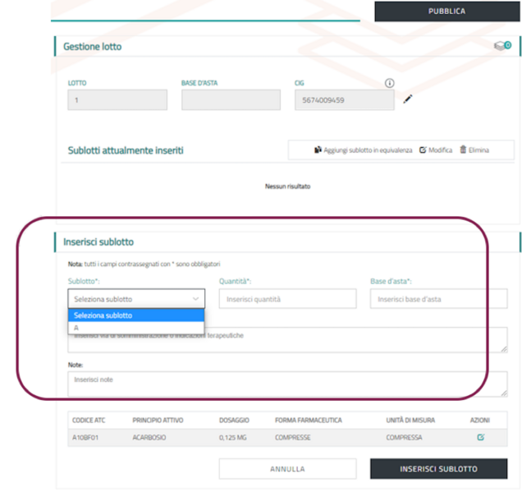Click the Quantità input field
522x492 pixels.
[x=287, y=299]
